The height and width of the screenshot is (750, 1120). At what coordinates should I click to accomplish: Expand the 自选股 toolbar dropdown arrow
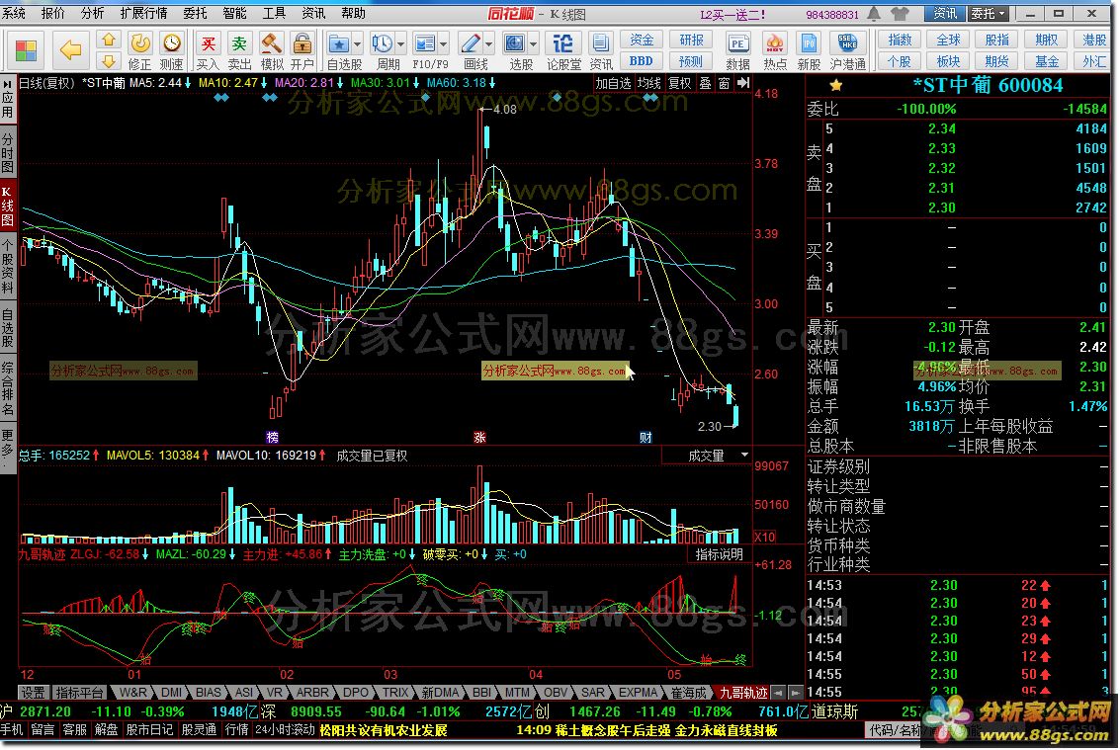click(x=358, y=44)
